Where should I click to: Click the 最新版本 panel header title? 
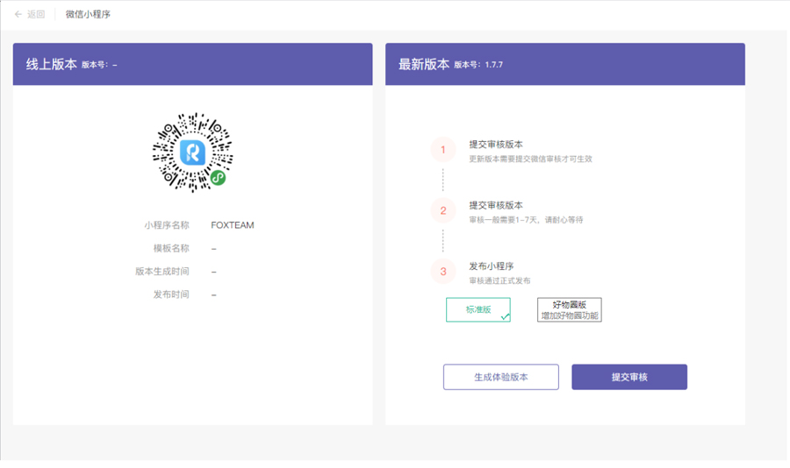[x=424, y=64]
